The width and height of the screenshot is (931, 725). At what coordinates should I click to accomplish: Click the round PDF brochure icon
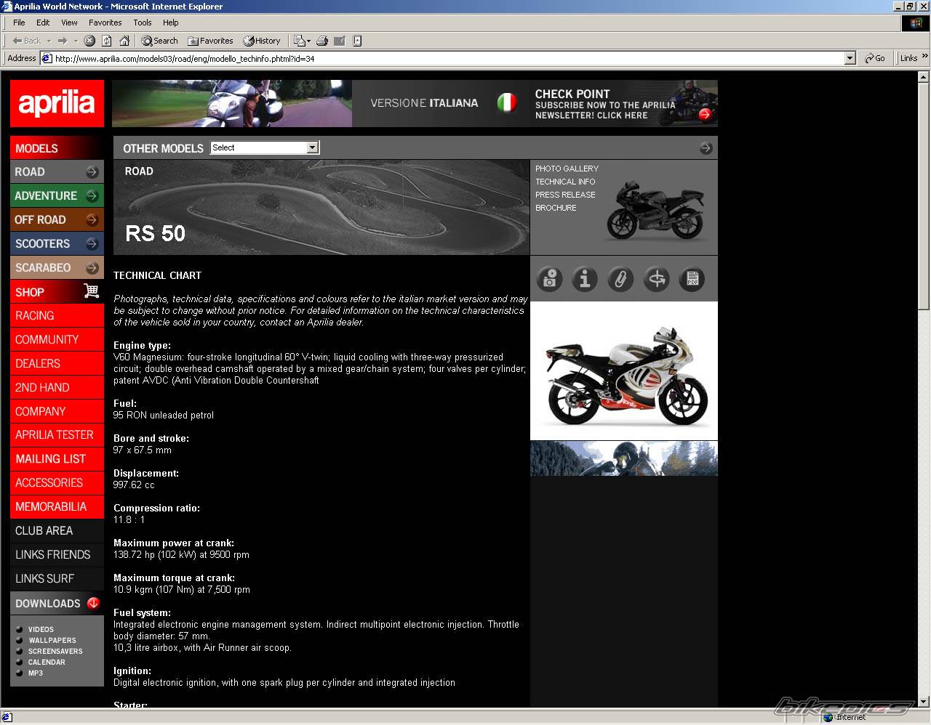[692, 279]
